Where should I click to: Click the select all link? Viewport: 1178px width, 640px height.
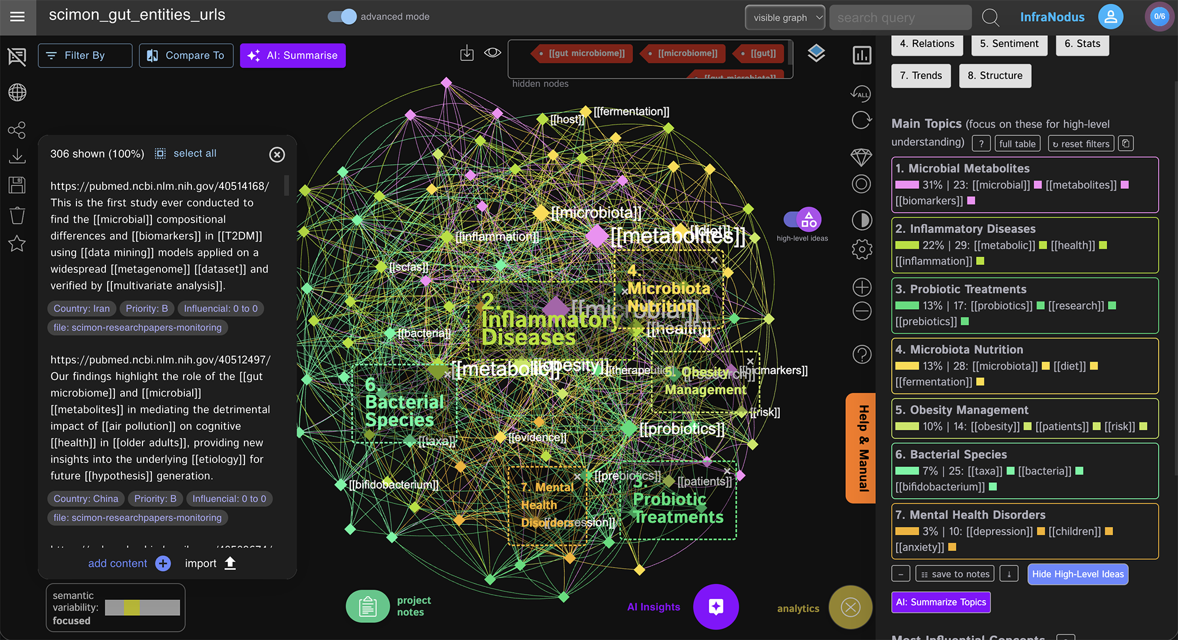coord(195,154)
